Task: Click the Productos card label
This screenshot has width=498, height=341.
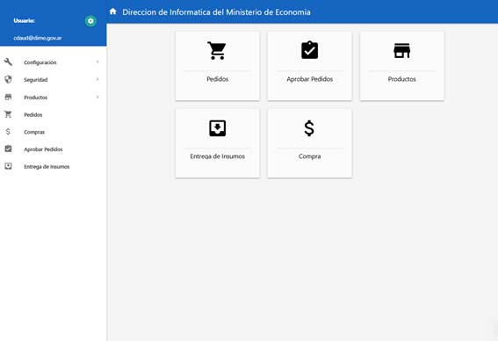Action: point(401,79)
